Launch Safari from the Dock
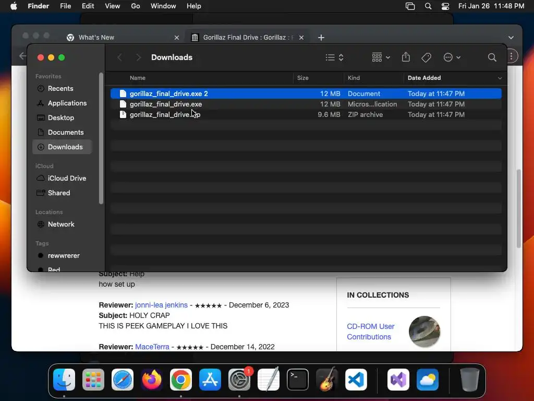 point(122,380)
